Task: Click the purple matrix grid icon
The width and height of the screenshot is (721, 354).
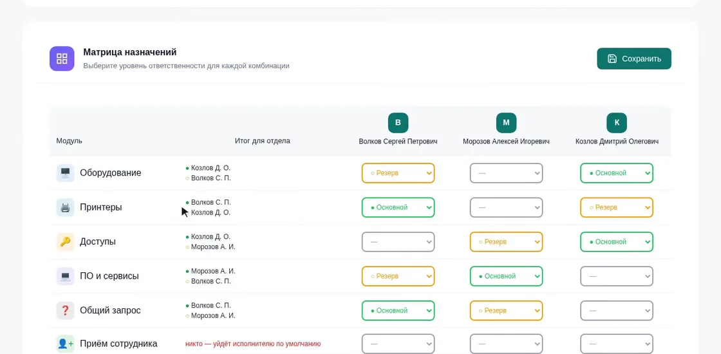Action: point(62,59)
